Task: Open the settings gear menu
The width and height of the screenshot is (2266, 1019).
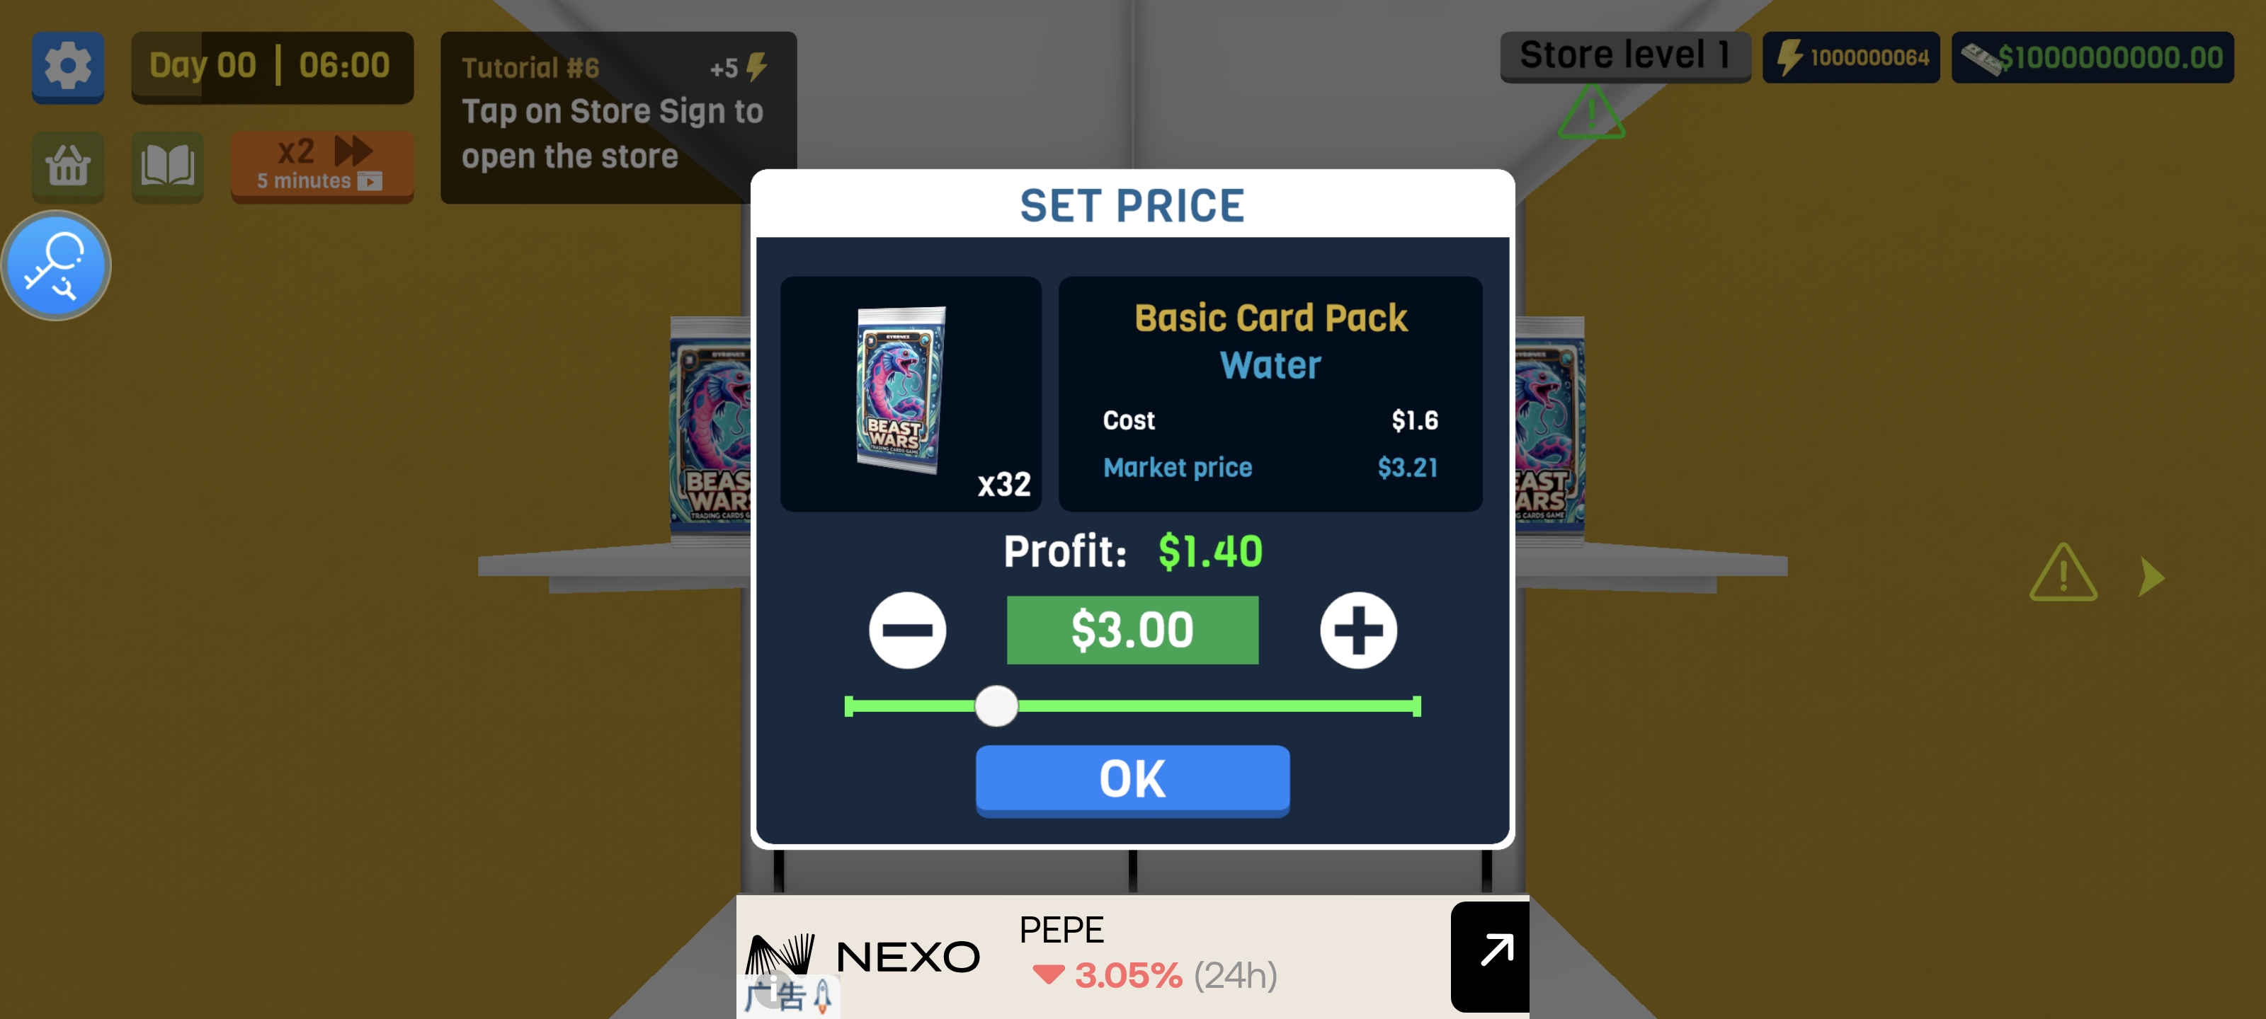Action: (68, 66)
